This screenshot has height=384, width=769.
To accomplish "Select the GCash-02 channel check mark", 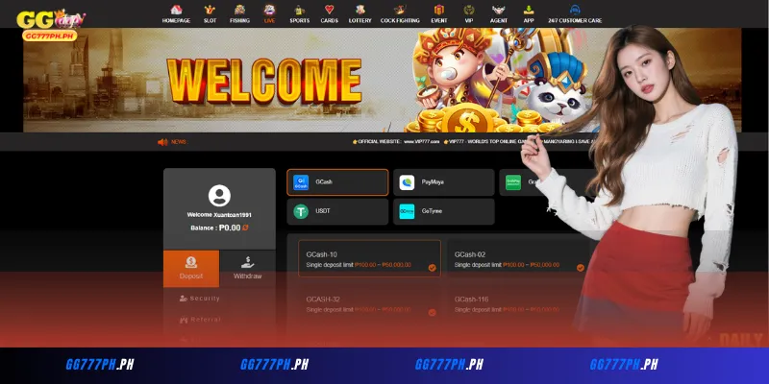I will pyautogui.click(x=581, y=268).
